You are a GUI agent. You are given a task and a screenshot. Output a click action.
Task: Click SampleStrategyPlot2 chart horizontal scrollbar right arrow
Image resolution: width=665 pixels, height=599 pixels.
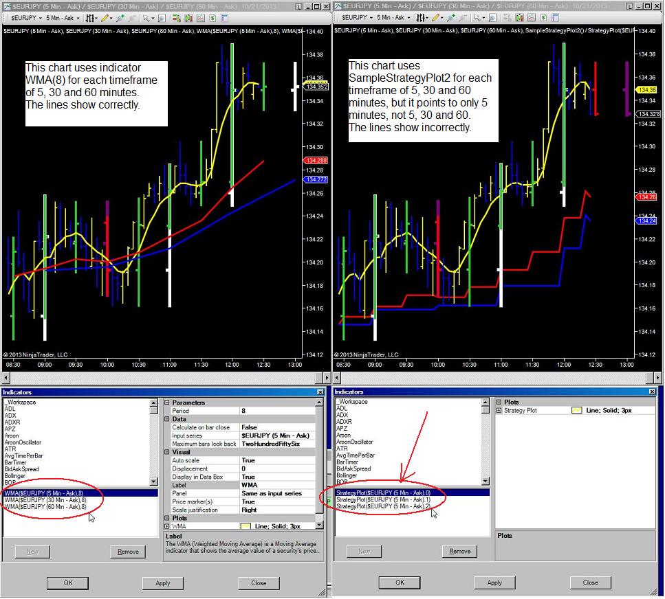pyautogui.click(x=658, y=377)
